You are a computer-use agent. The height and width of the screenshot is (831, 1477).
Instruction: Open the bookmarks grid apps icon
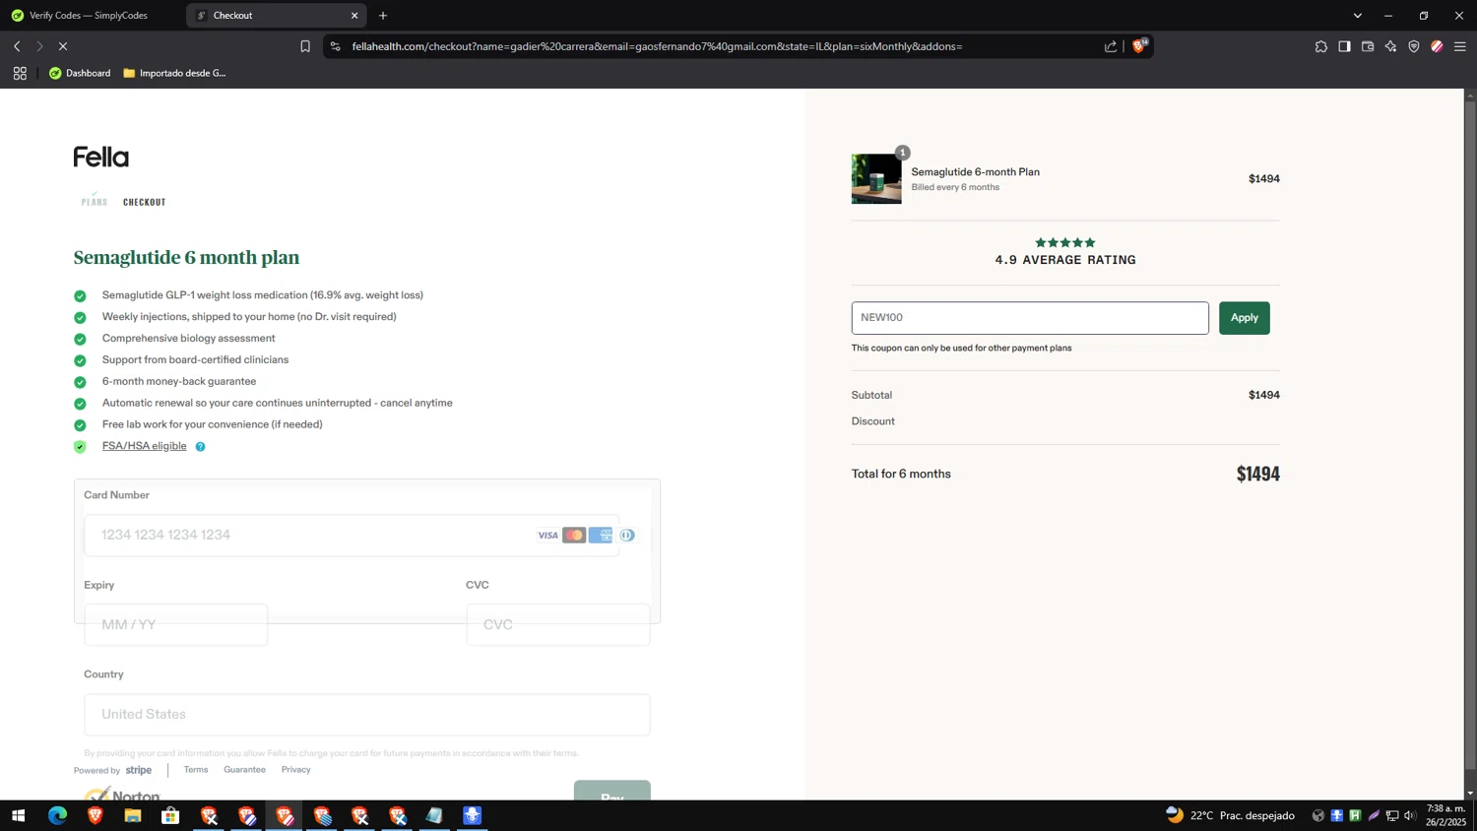coord(20,73)
